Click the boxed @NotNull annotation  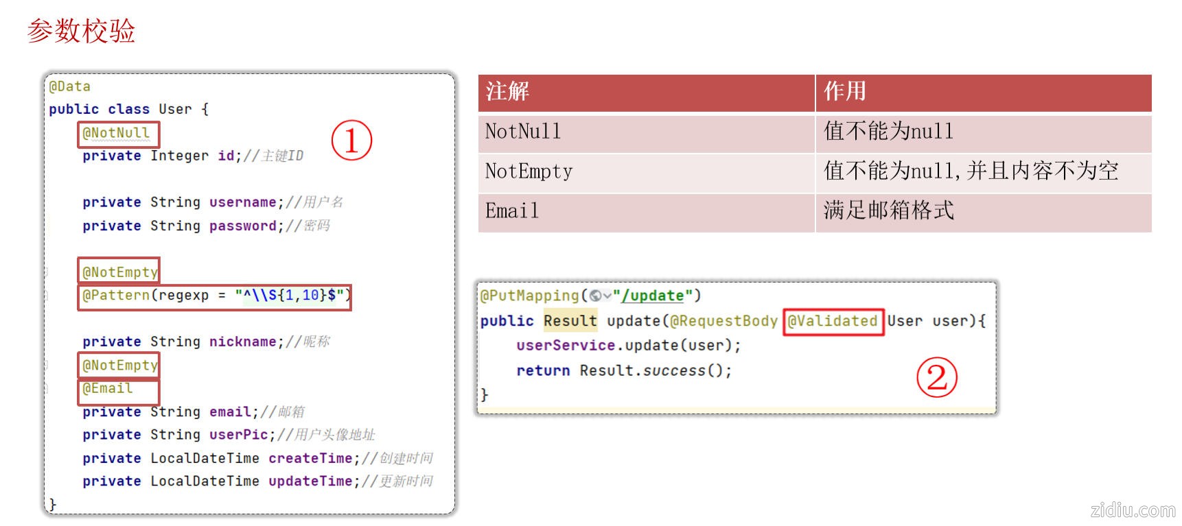[117, 134]
